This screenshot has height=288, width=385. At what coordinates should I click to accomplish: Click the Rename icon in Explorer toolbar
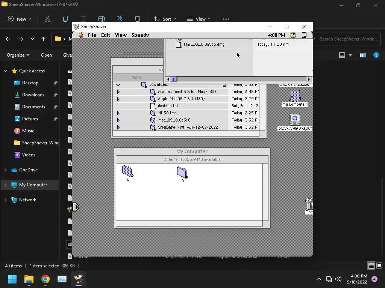[102, 19]
